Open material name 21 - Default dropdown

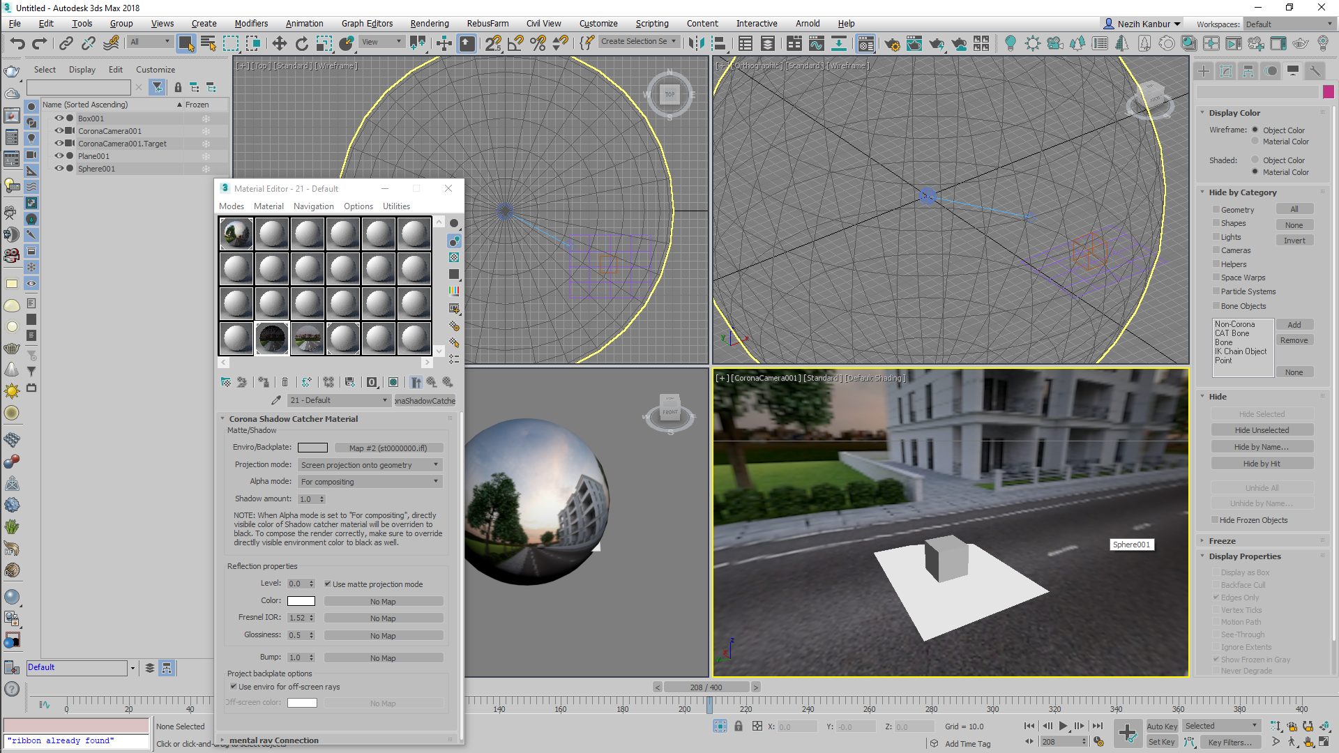coord(339,400)
